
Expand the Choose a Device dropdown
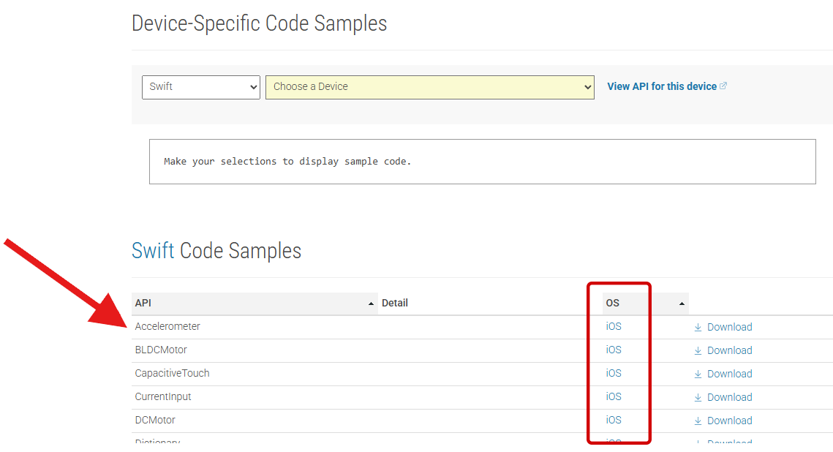coord(429,86)
